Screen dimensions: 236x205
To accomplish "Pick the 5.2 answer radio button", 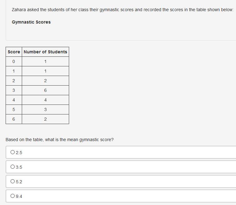I will point(13,181).
